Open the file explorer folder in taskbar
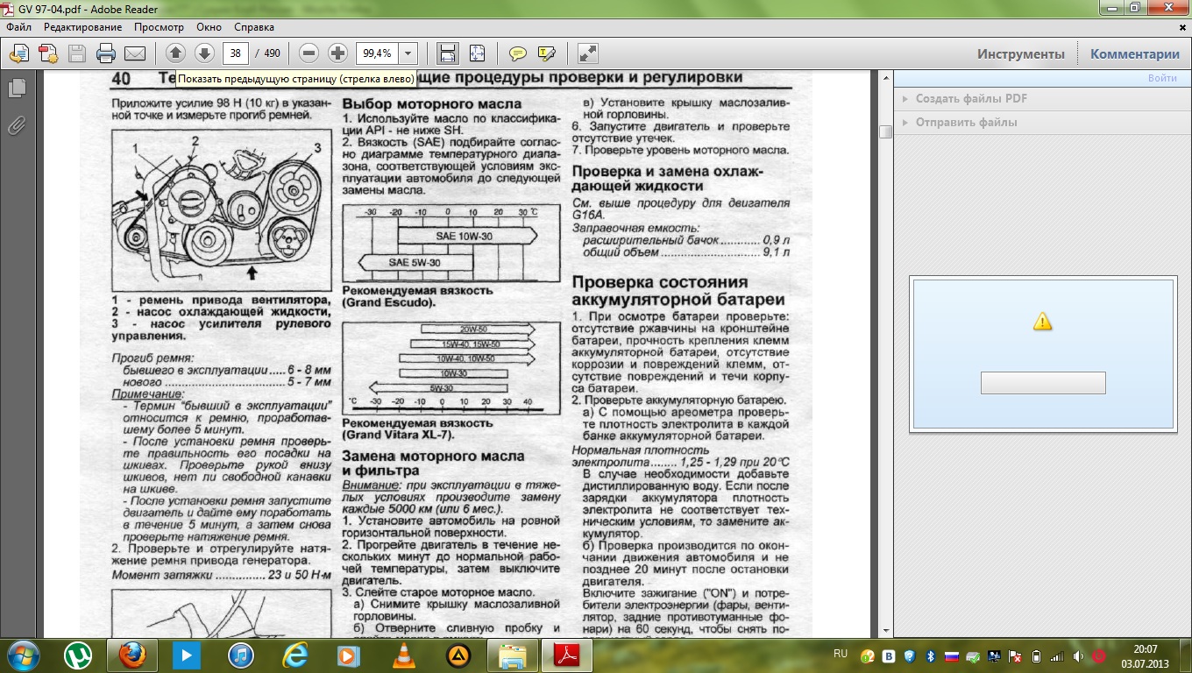This screenshot has height=673, width=1192. pos(512,655)
